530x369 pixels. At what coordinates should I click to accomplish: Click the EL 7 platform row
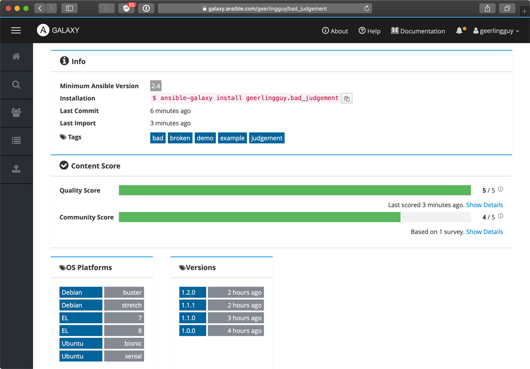coord(102,318)
